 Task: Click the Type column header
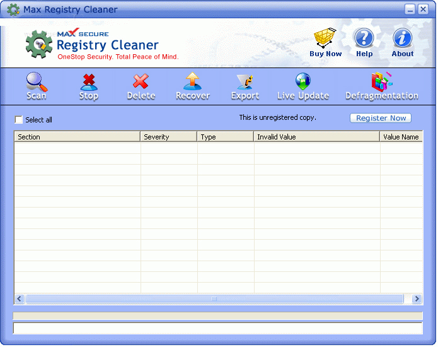(225, 137)
